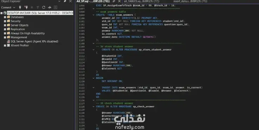Click the Databases folder icon

click(x=8, y=17)
